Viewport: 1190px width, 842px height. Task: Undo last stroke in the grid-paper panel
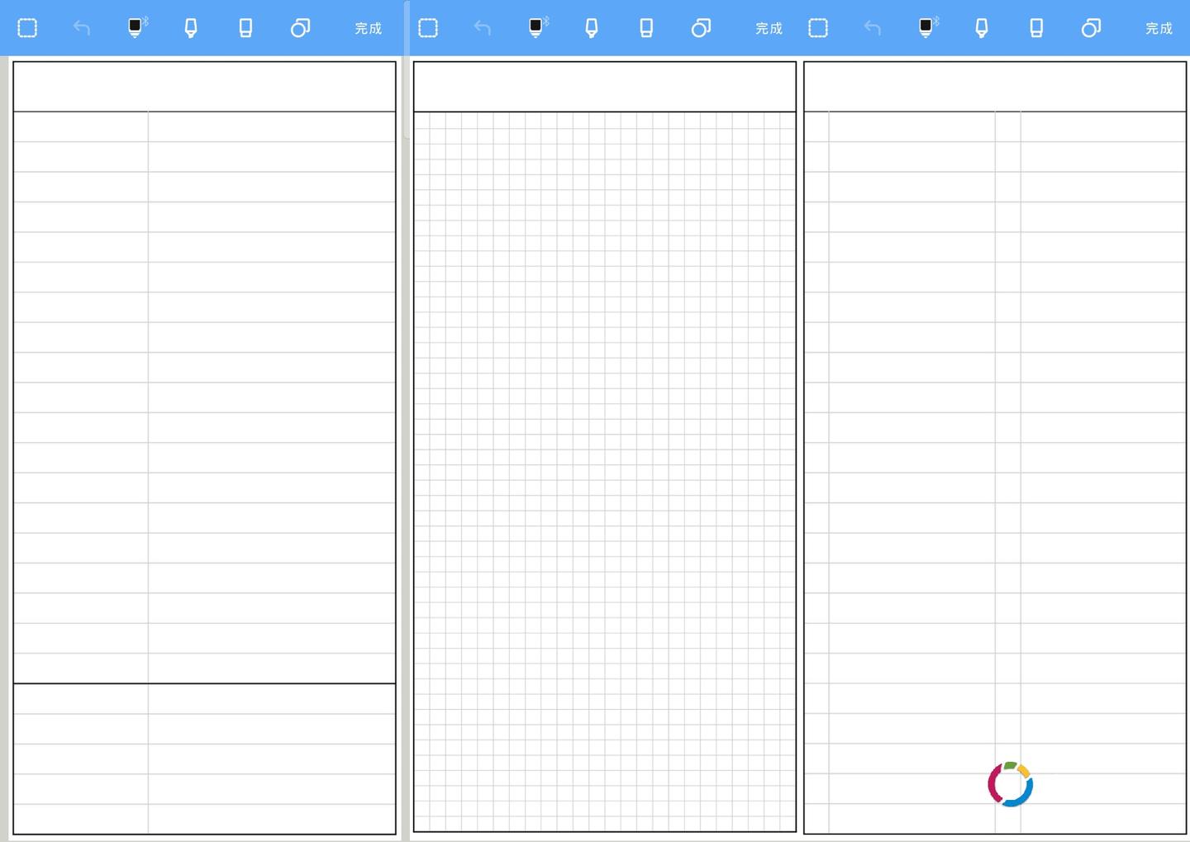point(483,28)
